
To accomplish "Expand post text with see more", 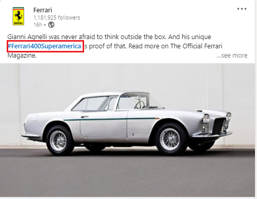I will pos(232,56).
